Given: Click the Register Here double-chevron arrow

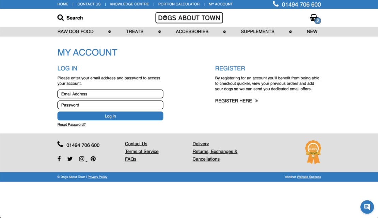Looking at the screenshot, I should (x=256, y=101).
